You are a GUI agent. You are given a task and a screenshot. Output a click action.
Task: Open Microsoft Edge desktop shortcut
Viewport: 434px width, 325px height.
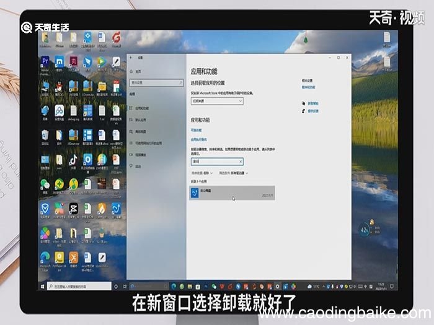(45, 261)
